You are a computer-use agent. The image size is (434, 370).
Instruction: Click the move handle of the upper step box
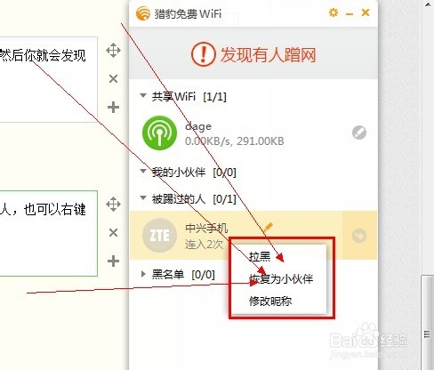(113, 50)
